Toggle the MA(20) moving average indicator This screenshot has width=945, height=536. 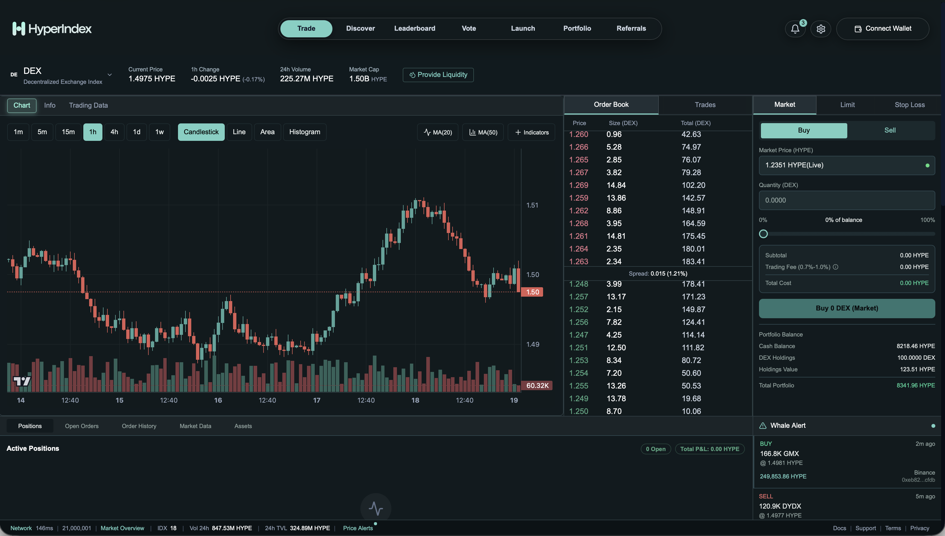coord(437,132)
